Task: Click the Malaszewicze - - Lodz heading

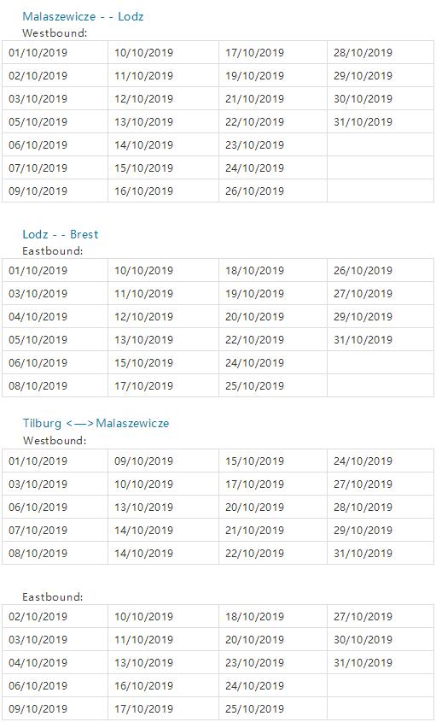Action: click(84, 17)
